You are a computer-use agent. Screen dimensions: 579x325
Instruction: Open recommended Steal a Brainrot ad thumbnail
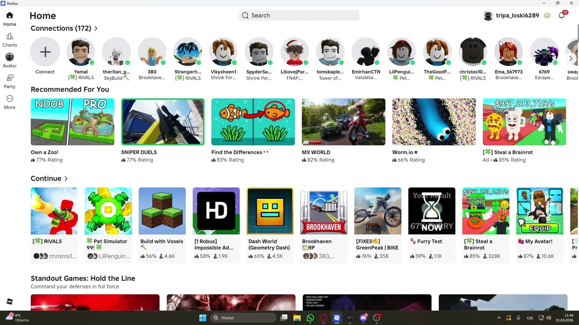click(524, 122)
